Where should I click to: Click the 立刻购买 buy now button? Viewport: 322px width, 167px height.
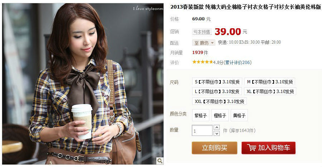point(214,148)
